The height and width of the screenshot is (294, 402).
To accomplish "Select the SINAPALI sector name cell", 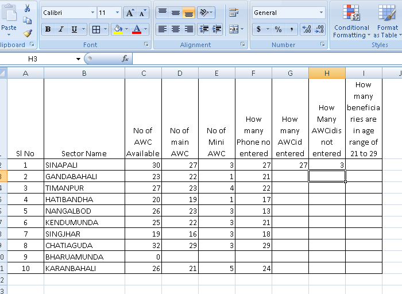I will (x=84, y=165).
